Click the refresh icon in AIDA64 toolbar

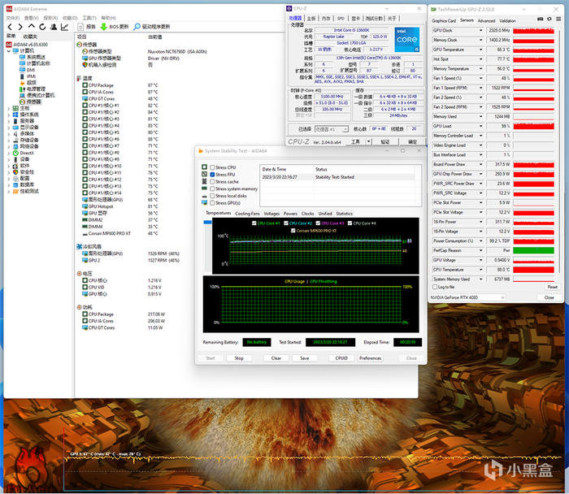(41, 27)
